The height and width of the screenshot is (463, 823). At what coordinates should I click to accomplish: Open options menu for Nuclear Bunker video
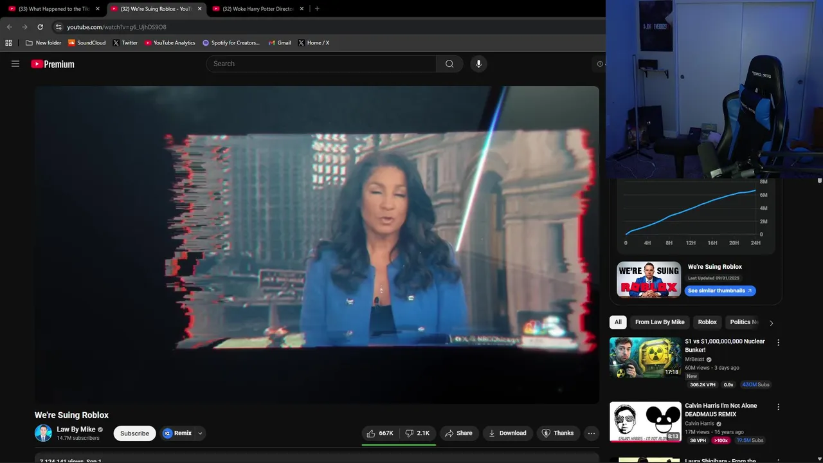point(778,343)
